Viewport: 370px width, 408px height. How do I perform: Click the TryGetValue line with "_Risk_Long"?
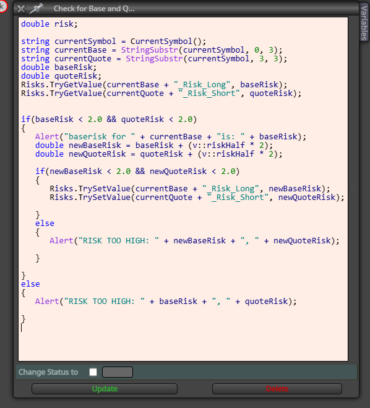click(154, 85)
